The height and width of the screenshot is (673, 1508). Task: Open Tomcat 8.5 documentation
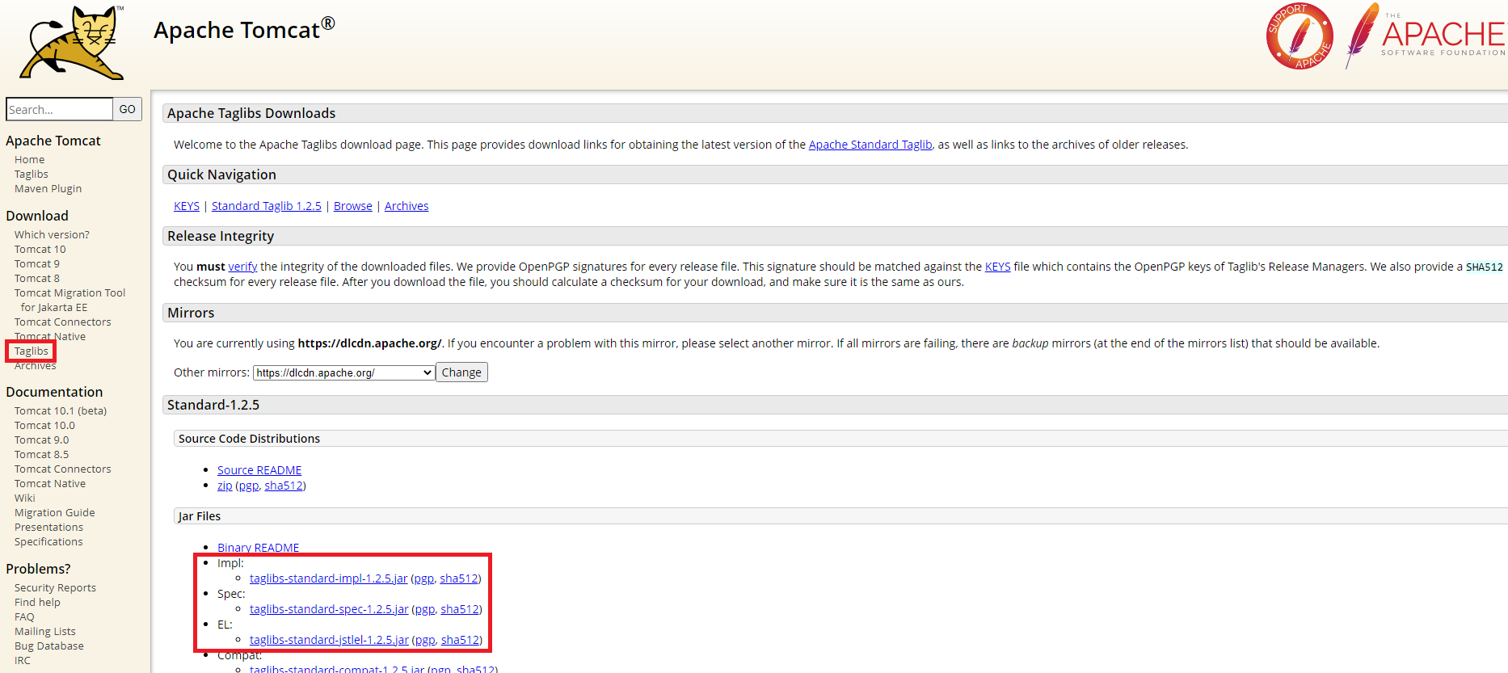[42, 455]
